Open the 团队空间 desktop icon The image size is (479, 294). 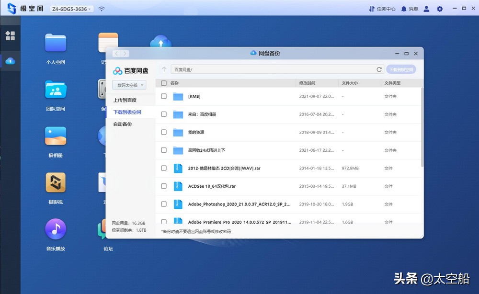56,90
